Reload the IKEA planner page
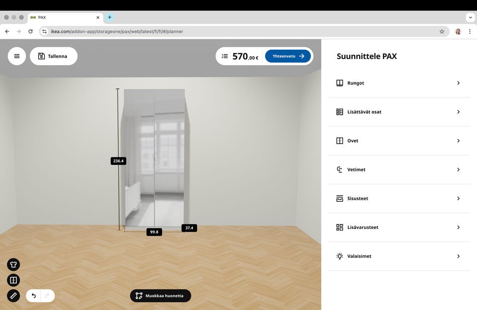The width and height of the screenshot is (477, 310). [30, 31]
